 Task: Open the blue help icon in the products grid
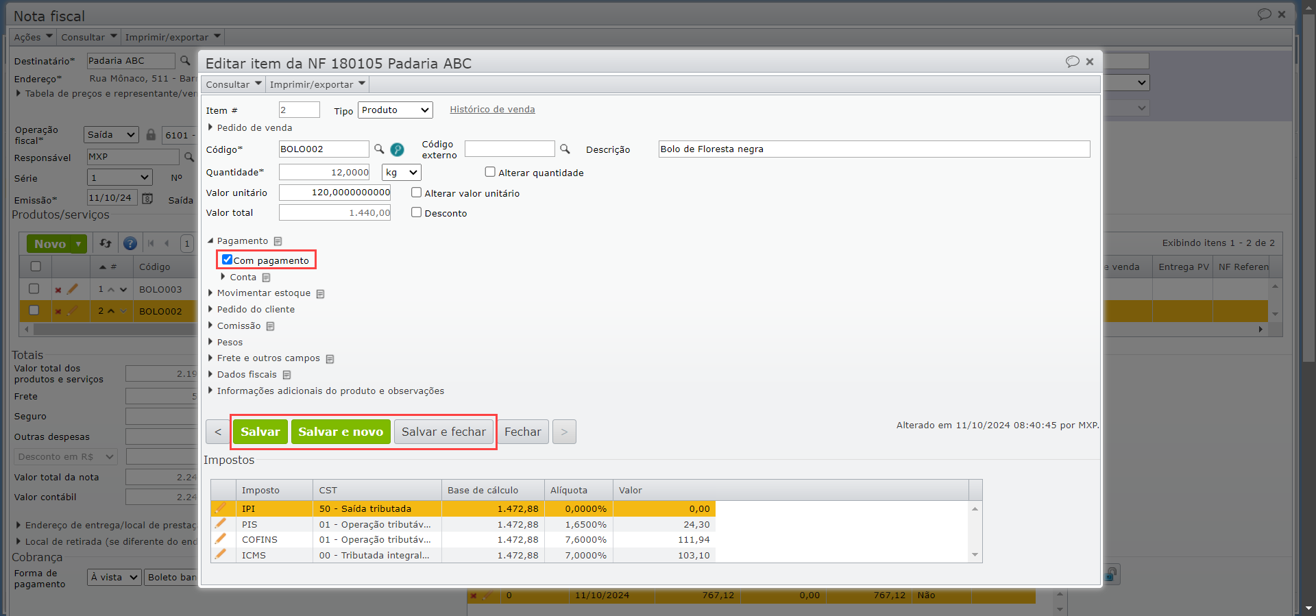[x=130, y=243]
